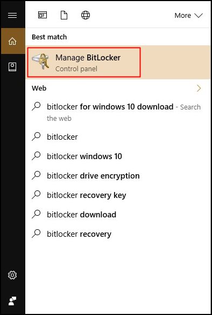This screenshot has width=212, height=315.
Task: Click the Feedback person icon
Action: pyautogui.click(x=12, y=301)
